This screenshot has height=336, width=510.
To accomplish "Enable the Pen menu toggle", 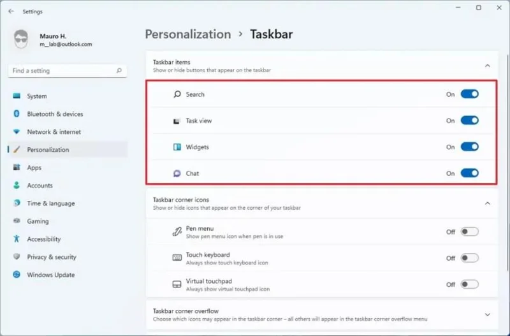I will pyautogui.click(x=470, y=231).
